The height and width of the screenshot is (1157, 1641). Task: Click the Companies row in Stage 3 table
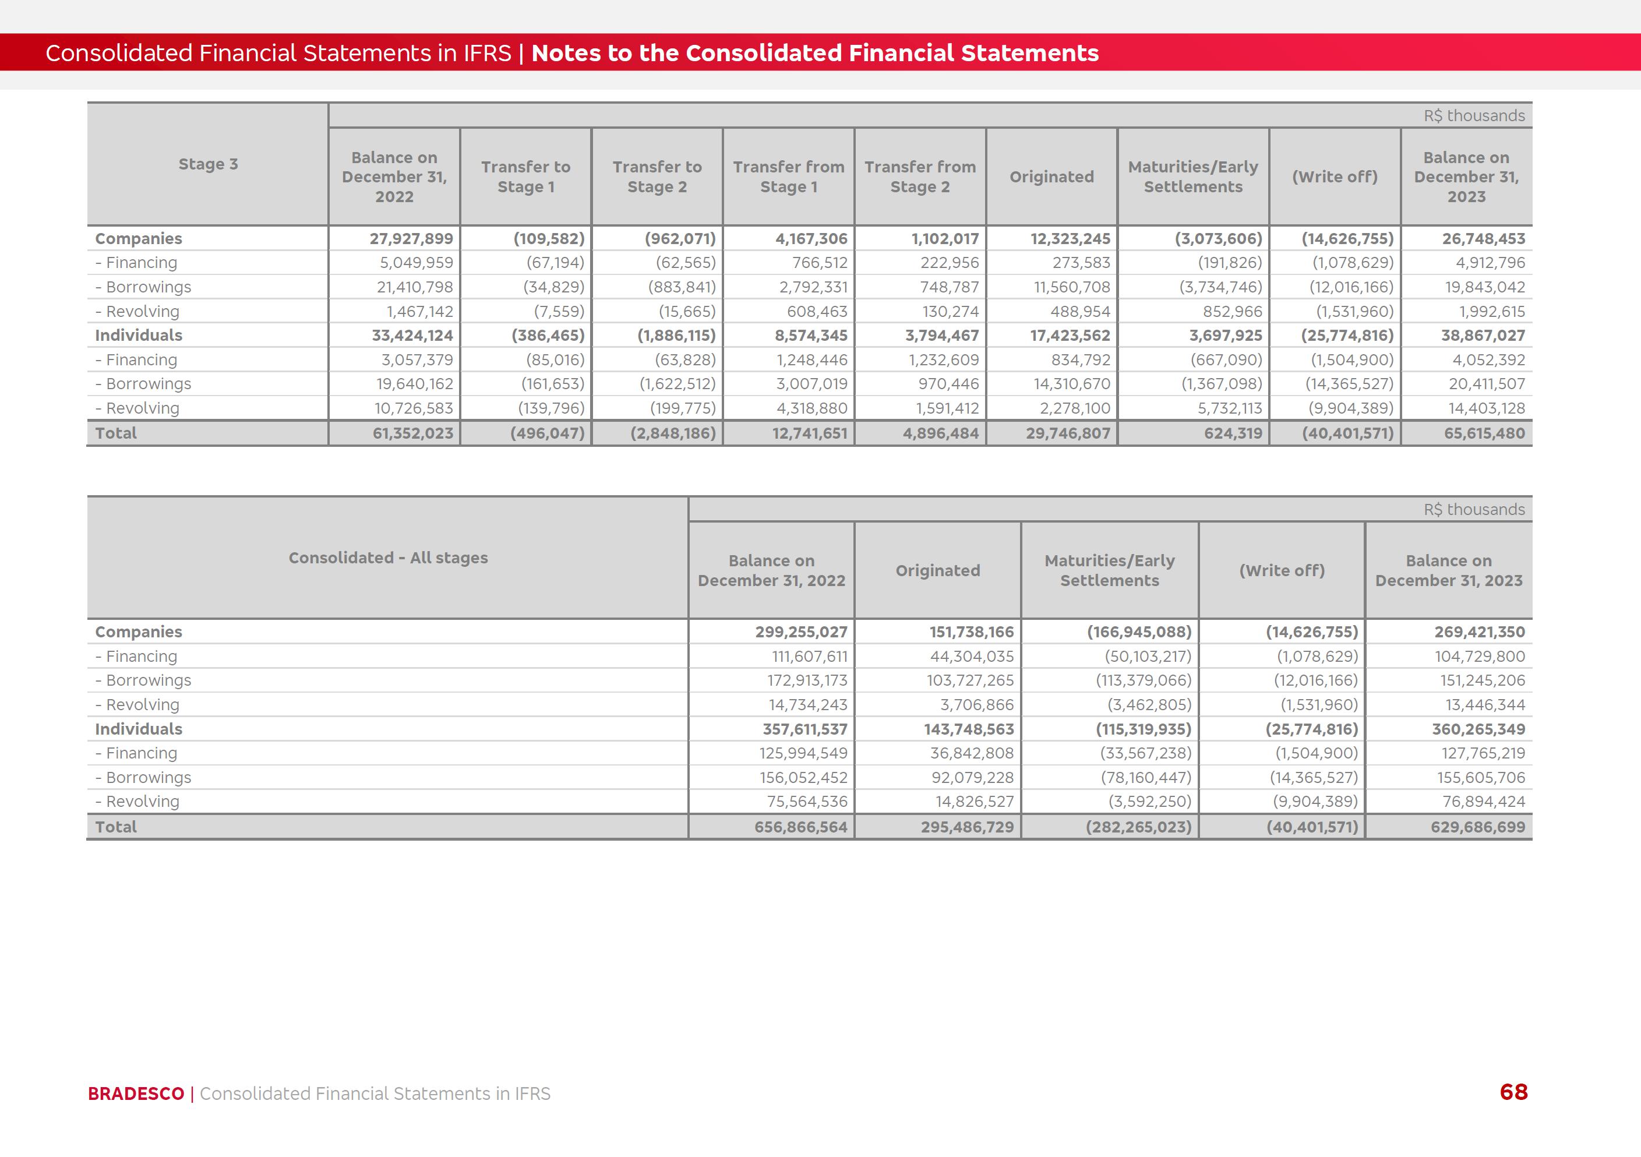click(x=139, y=239)
